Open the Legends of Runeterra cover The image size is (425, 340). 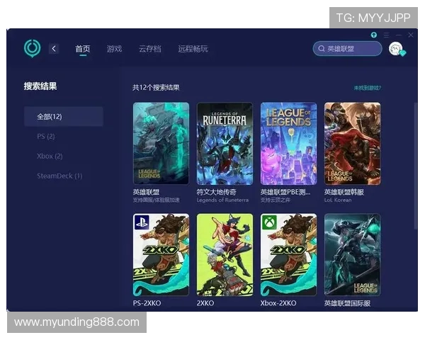[225, 143]
